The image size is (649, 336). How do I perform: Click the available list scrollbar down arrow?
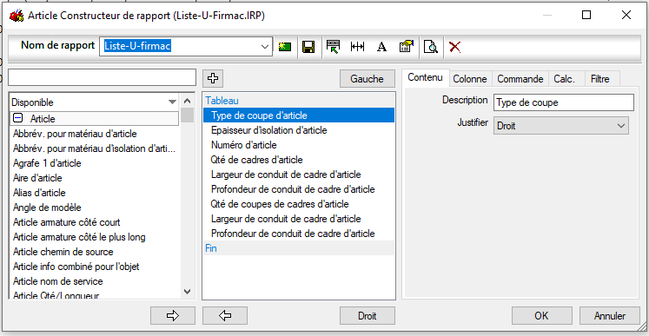tap(187, 292)
